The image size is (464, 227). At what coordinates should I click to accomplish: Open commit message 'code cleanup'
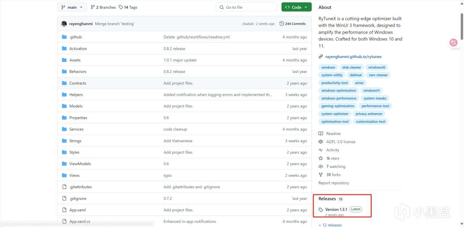[175, 129]
